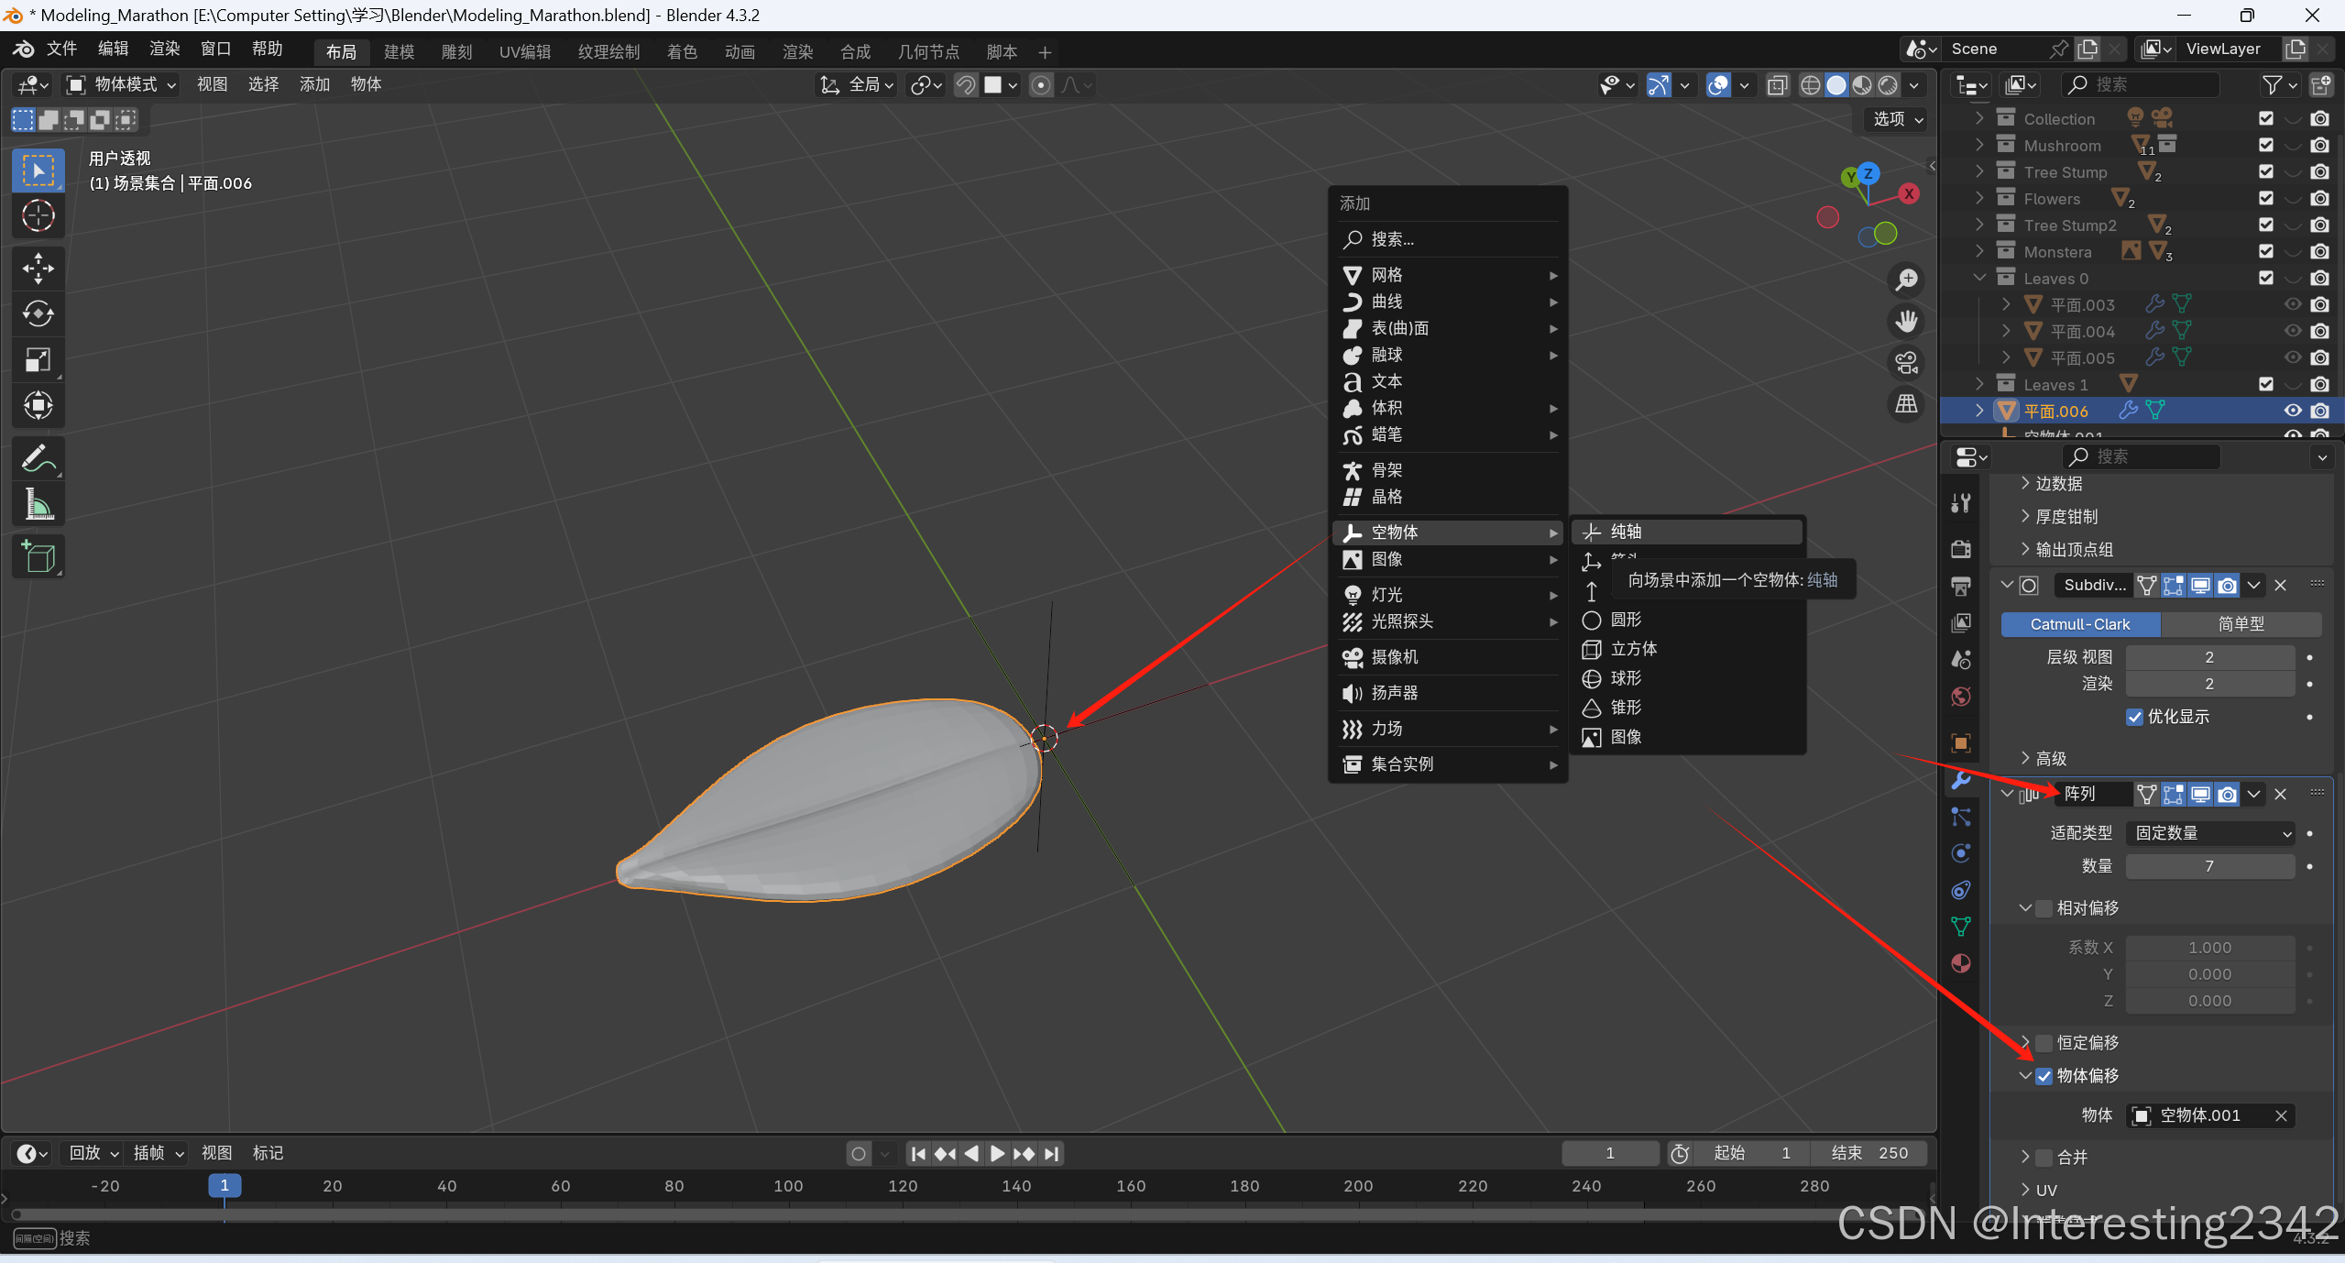This screenshot has width=2345, height=1263.
Task: Activate the Annotate pencil tool
Action: [38, 458]
